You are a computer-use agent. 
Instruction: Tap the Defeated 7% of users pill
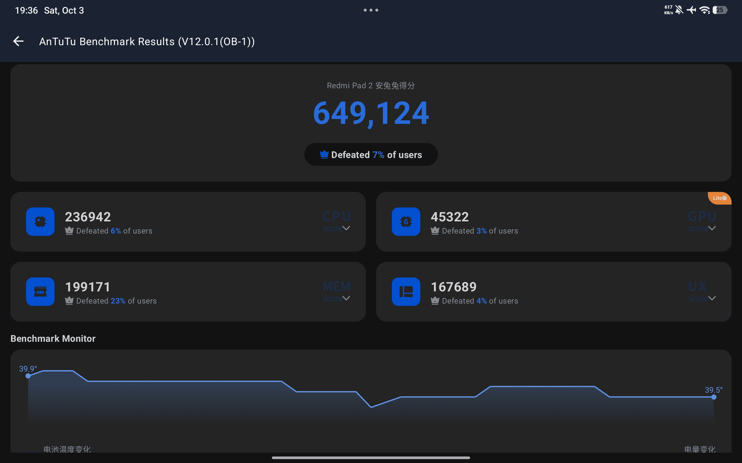coord(371,154)
